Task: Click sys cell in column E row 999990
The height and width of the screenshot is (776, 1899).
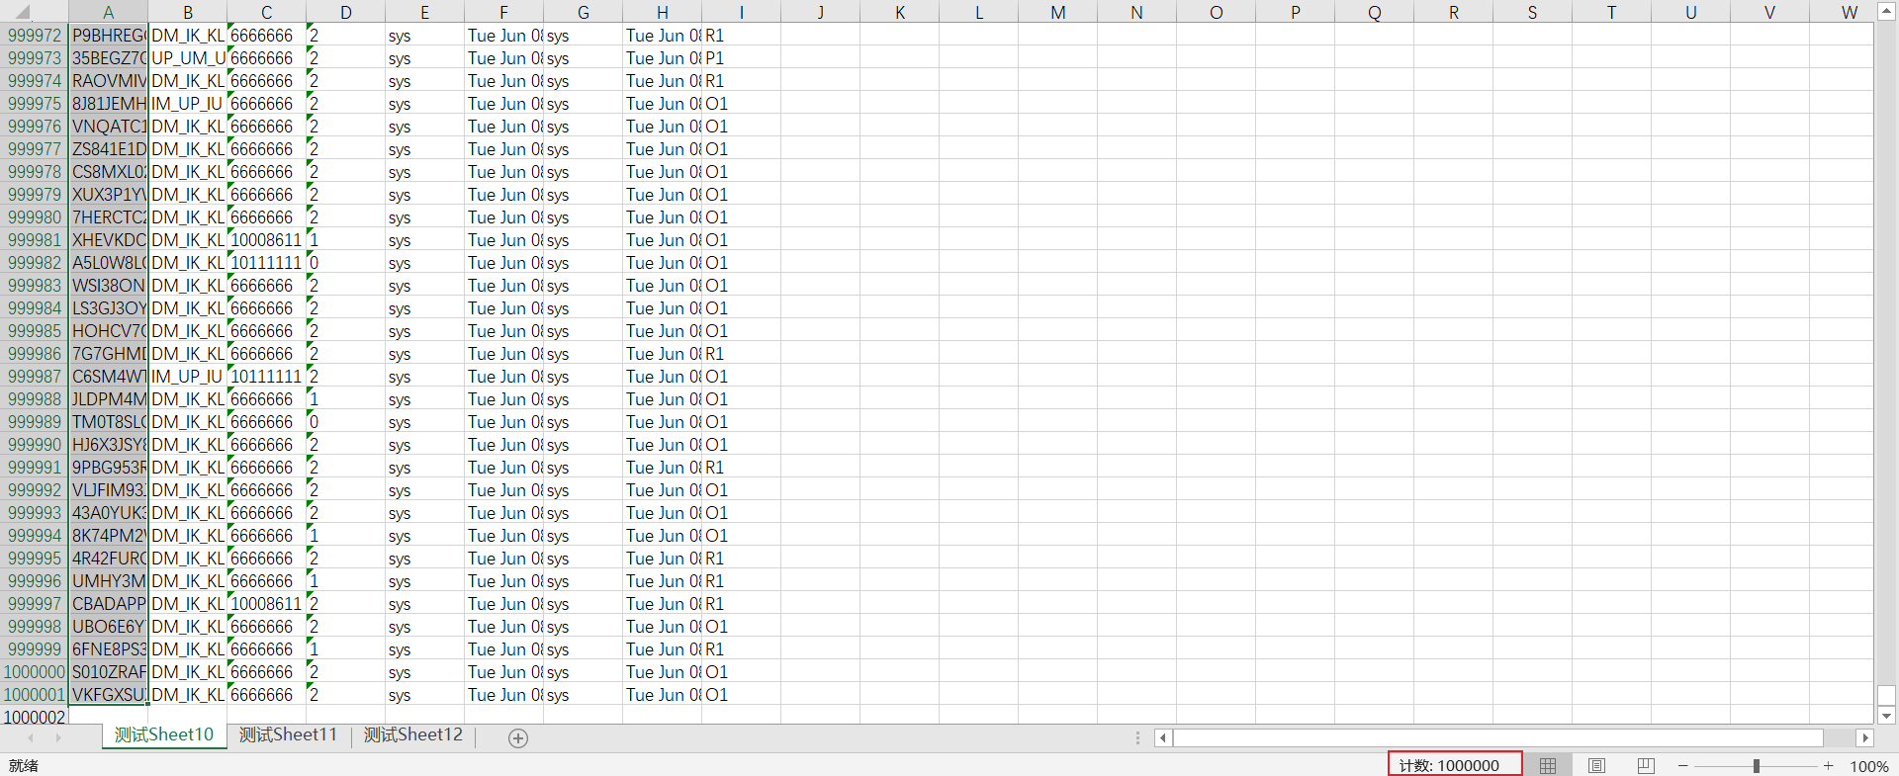Action: 425,445
